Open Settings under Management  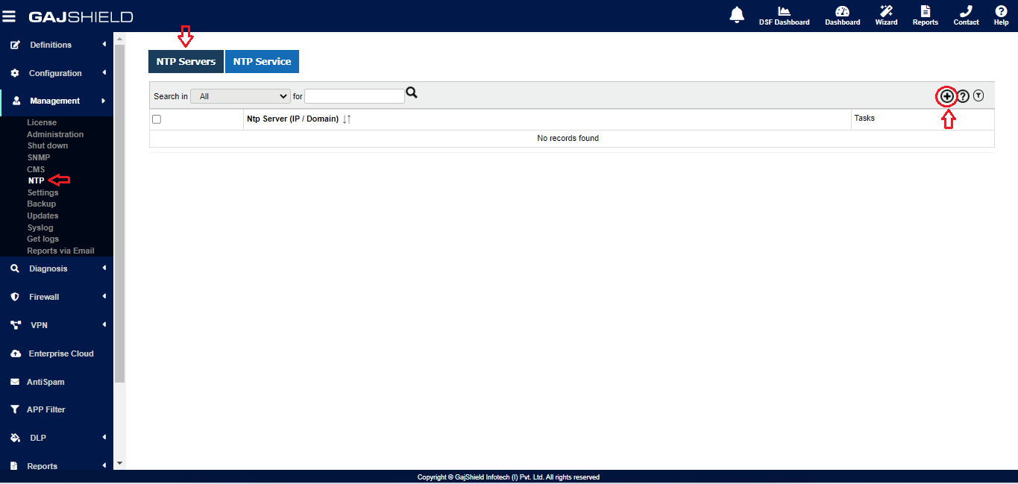[43, 192]
